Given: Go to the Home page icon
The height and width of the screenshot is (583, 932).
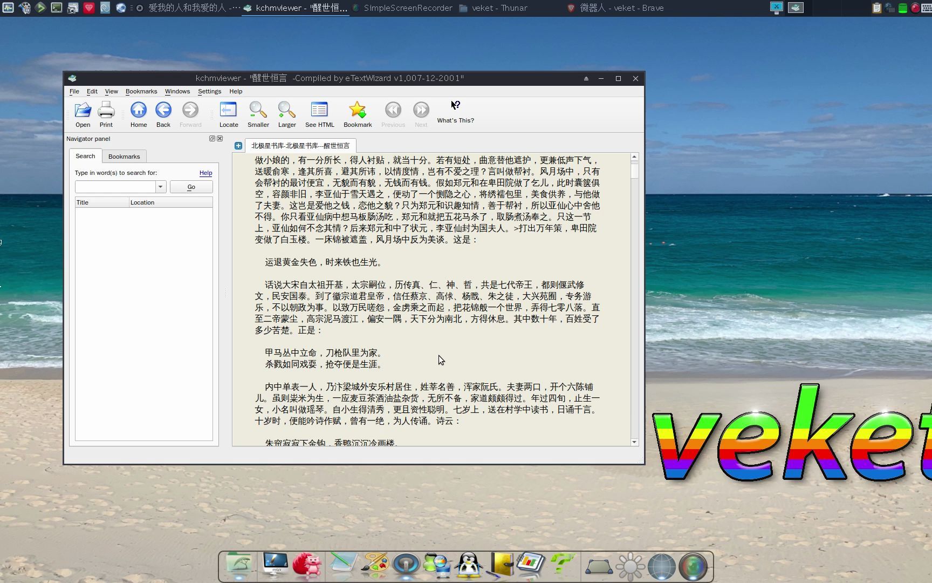Looking at the screenshot, I should (x=139, y=114).
